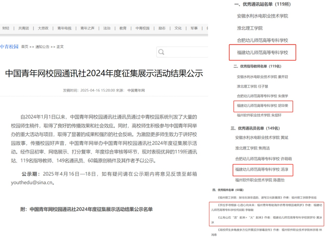Go to the 共青团 section
This screenshot has height=244, width=325.
23,28
